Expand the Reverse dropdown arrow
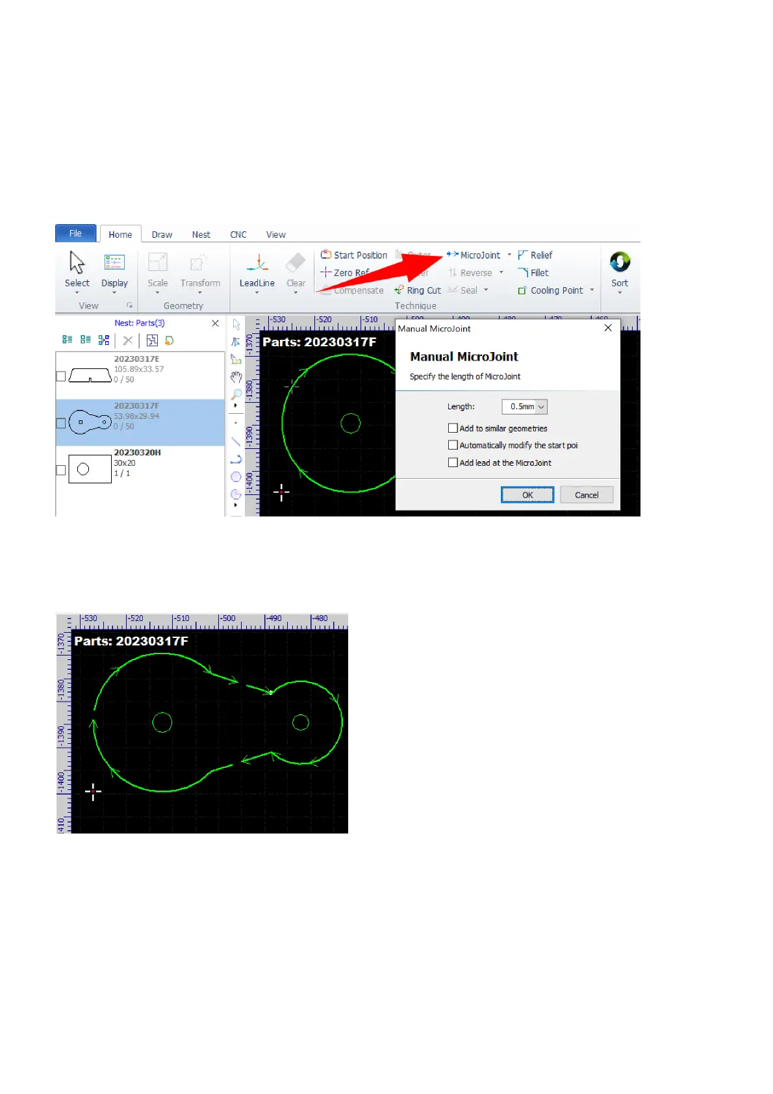Image resolution: width=773 pixels, height=1094 pixels. click(501, 273)
